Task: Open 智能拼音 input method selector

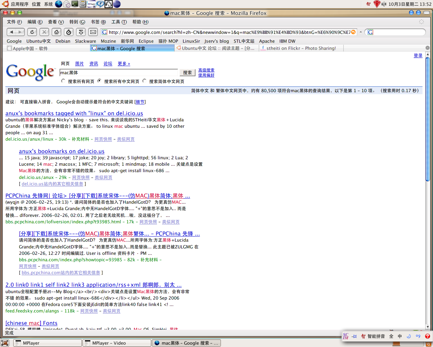Action: pos(373,336)
